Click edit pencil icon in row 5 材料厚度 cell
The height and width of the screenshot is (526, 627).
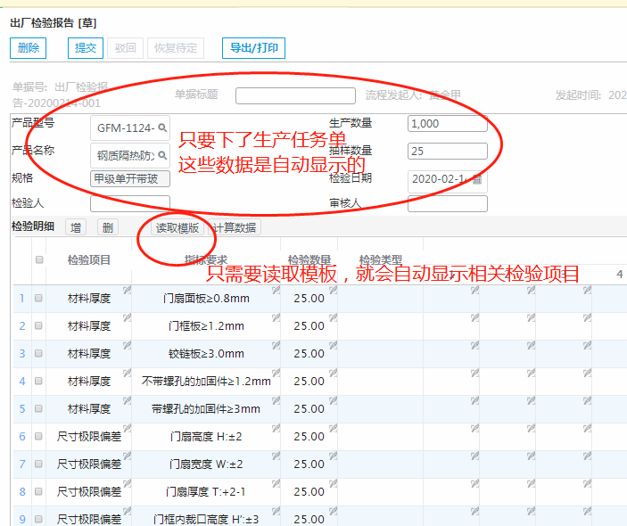click(x=126, y=400)
